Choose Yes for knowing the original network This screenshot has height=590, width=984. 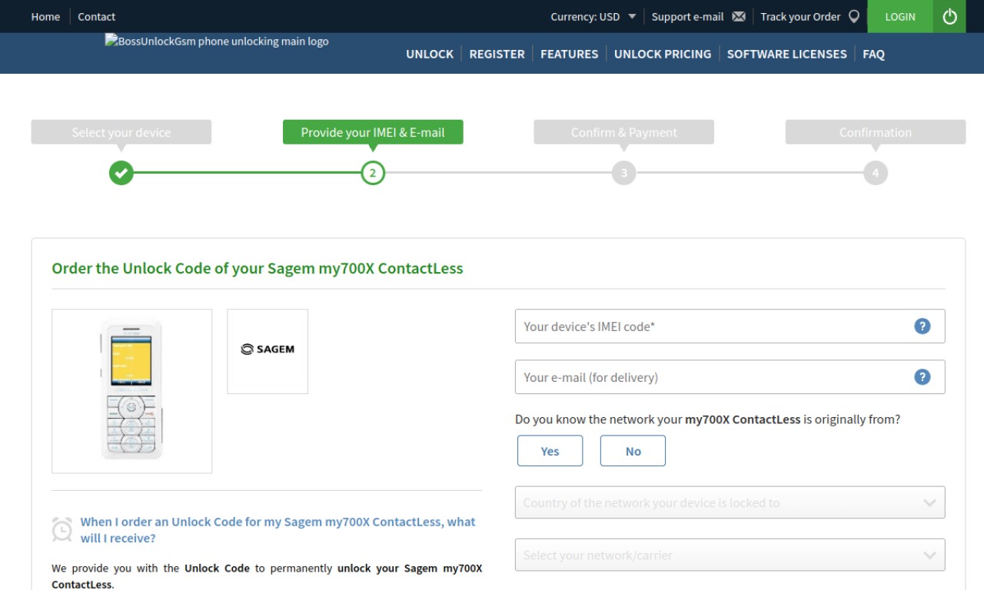tap(550, 451)
